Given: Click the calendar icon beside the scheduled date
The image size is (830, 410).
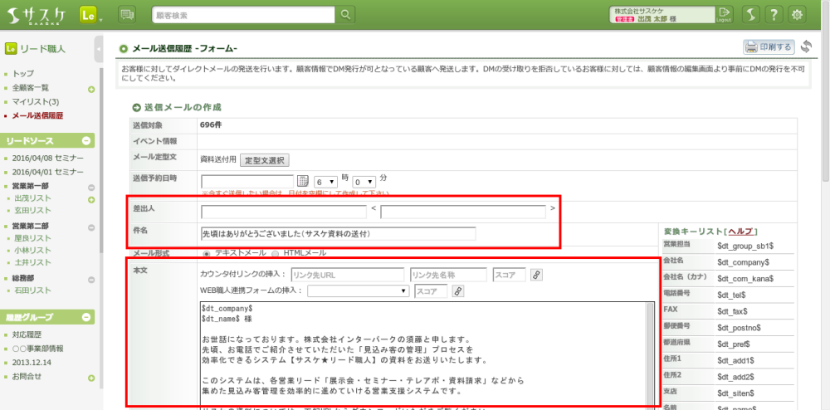Looking at the screenshot, I should [x=303, y=181].
